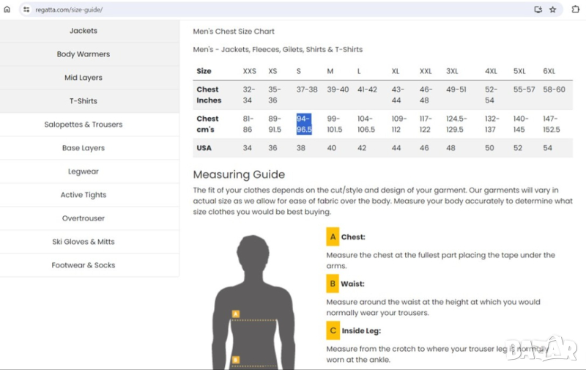Click the Ski Gloves & Mitts item
This screenshot has height=370, width=586.
pyautogui.click(x=84, y=242)
